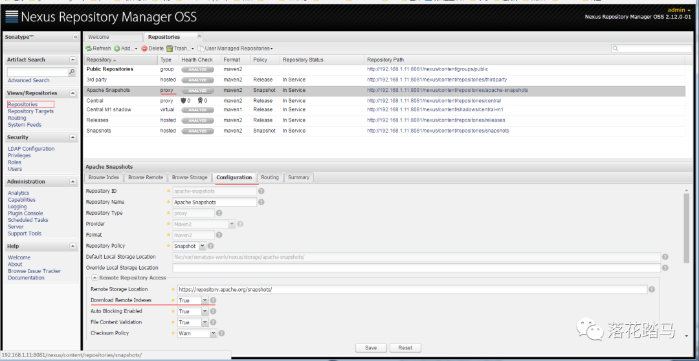Image resolution: width=699 pixels, height=361 pixels.
Task: Click help icon beside Repository Name
Action: point(261,202)
